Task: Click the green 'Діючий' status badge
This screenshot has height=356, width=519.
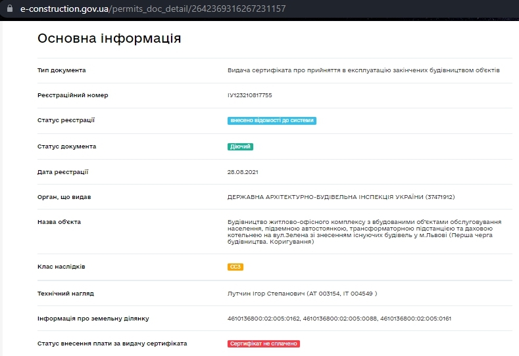Action: click(x=240, y=146)
